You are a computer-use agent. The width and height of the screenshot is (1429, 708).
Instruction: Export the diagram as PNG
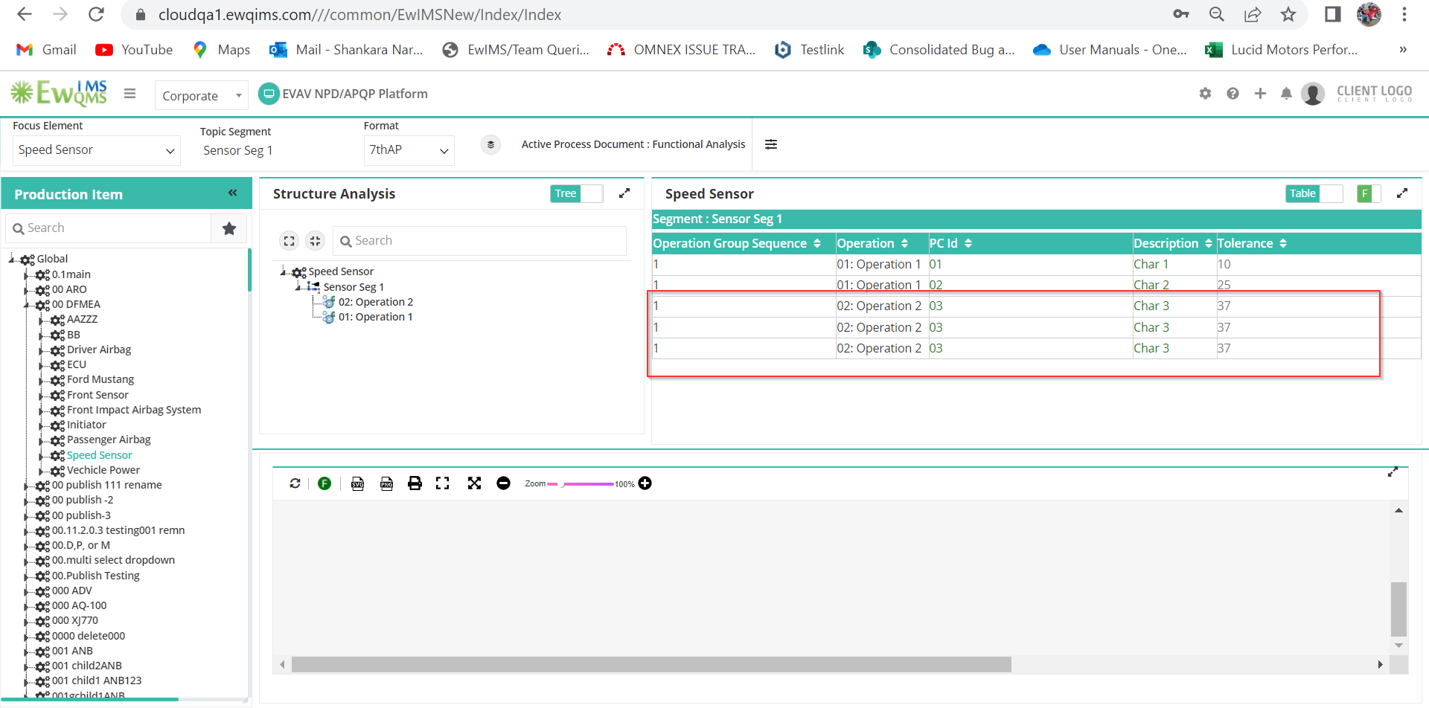pyautogui.click(x=386, y=483)
